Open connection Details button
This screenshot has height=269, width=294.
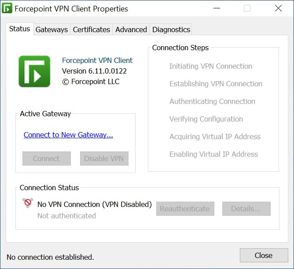pyautogui.click(x=246, y=209)
